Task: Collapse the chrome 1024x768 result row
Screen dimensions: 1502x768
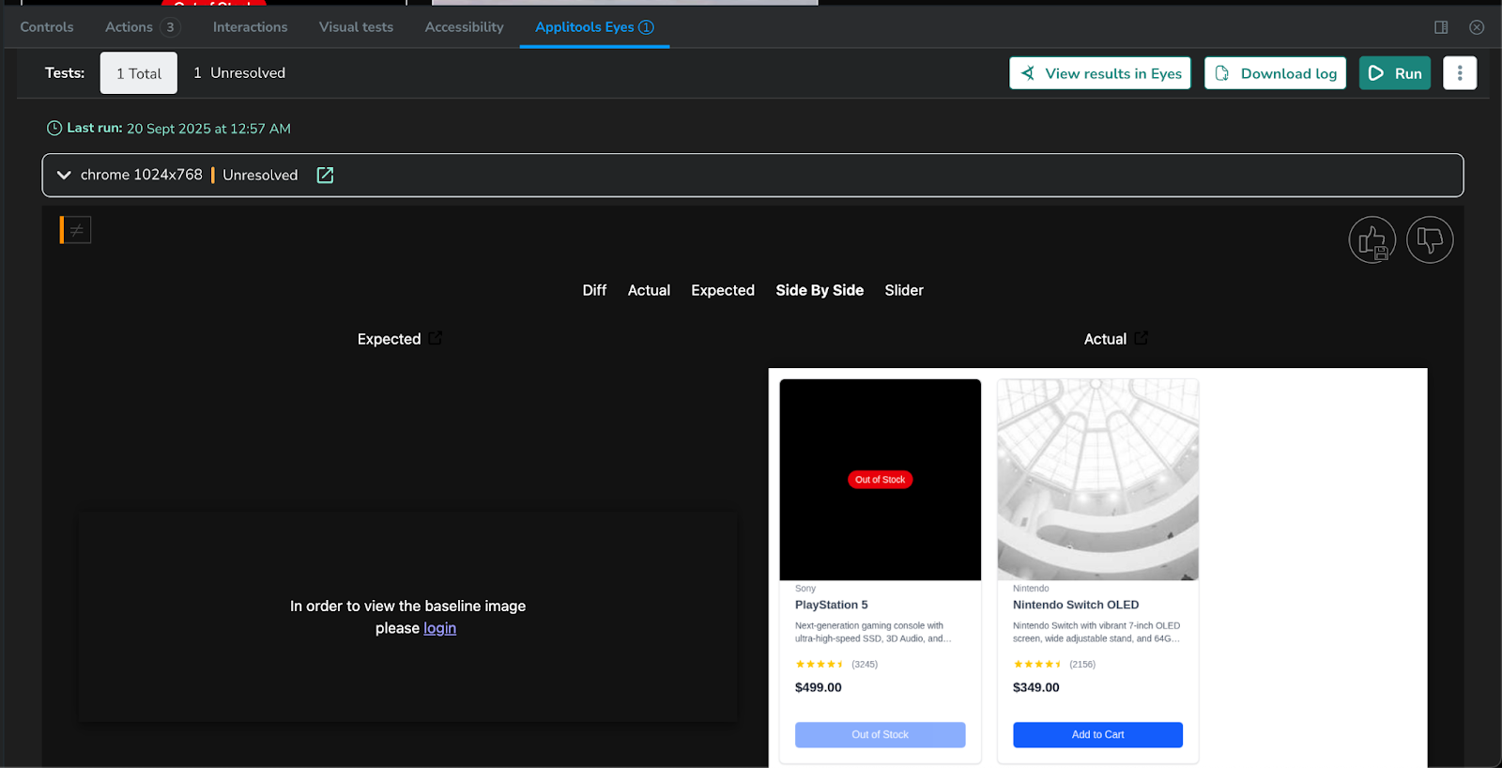Action: (64, 175)
